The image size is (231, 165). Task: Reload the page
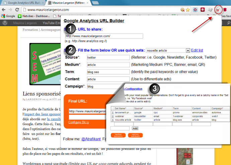pyautogui.click(x=17, y=10)
